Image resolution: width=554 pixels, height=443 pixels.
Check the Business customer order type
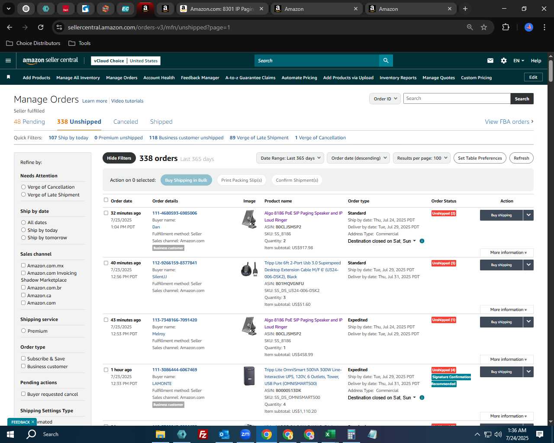[23, 366]
